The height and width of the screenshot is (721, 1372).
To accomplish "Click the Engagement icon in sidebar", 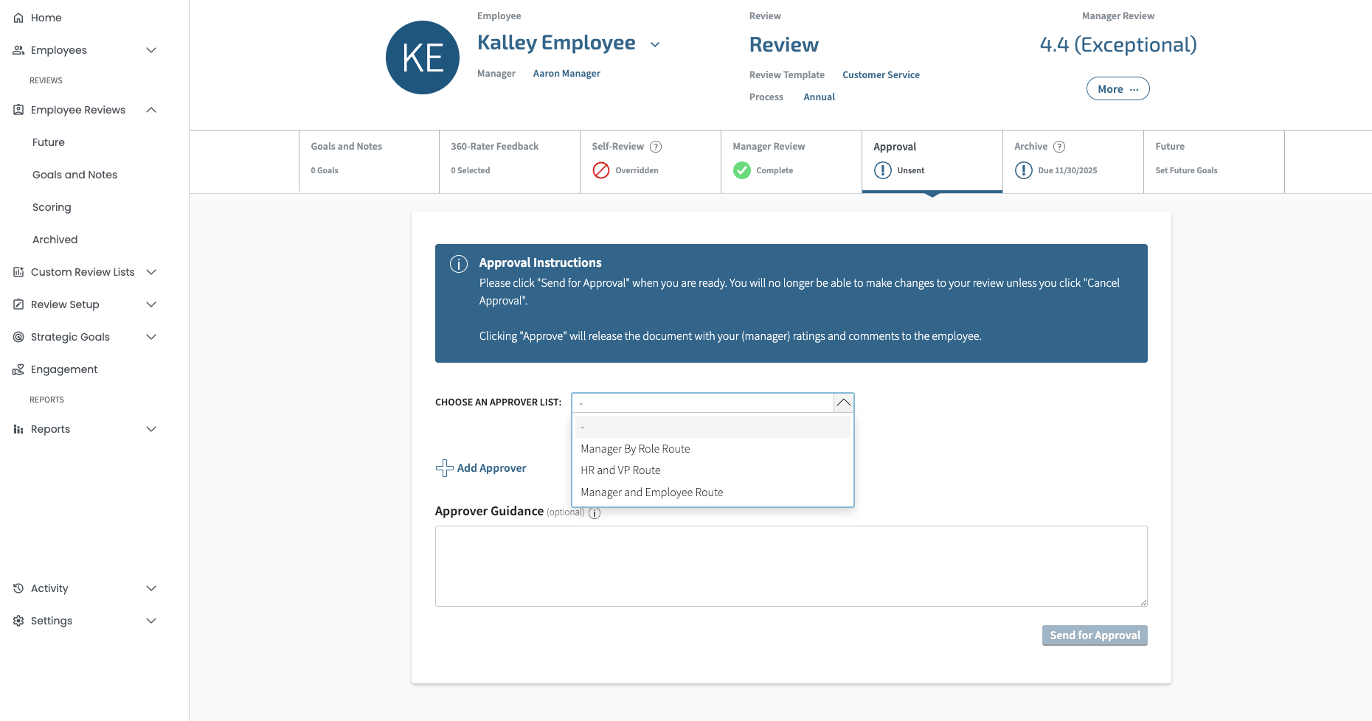I will (18, 369).
